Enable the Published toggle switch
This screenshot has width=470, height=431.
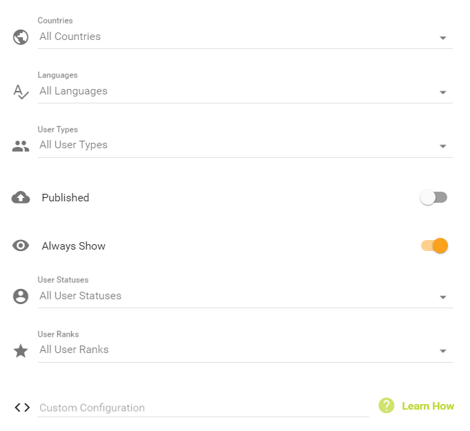click(433, 198)
